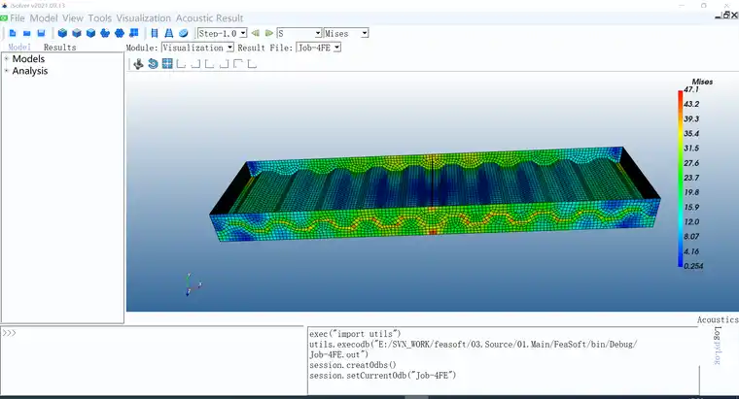Screen dimensions: 739x399
Task: Open the Acoustic Result menu
Action: click(x=209, y=18)
